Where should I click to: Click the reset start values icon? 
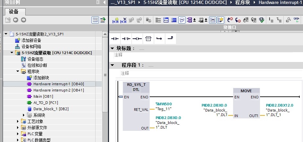(148, 20)
